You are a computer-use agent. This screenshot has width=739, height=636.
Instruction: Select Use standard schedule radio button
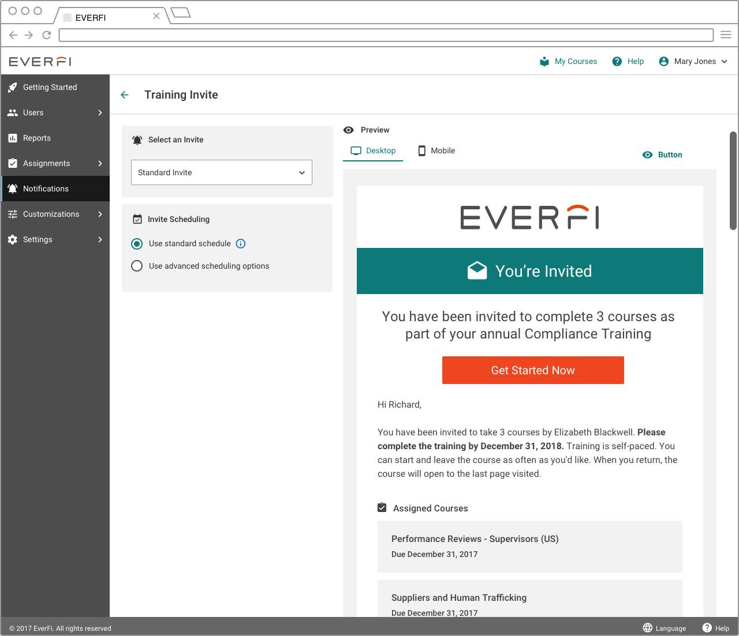click(x=137, y=244)
